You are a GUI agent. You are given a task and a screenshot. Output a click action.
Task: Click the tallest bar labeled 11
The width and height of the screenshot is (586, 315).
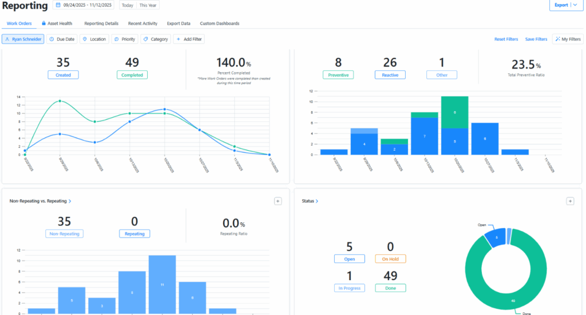(161, 284)
